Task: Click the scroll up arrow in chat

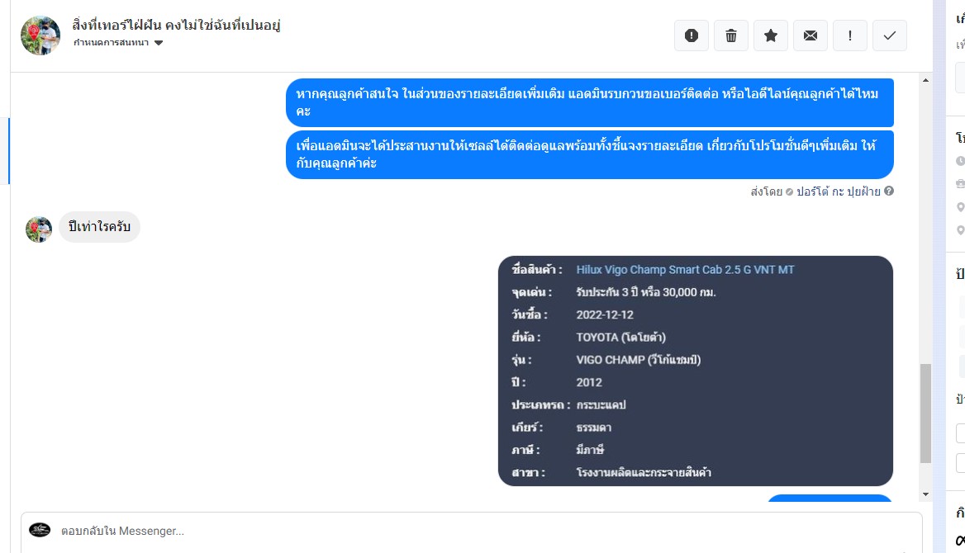Action: (x=925, y=80)
